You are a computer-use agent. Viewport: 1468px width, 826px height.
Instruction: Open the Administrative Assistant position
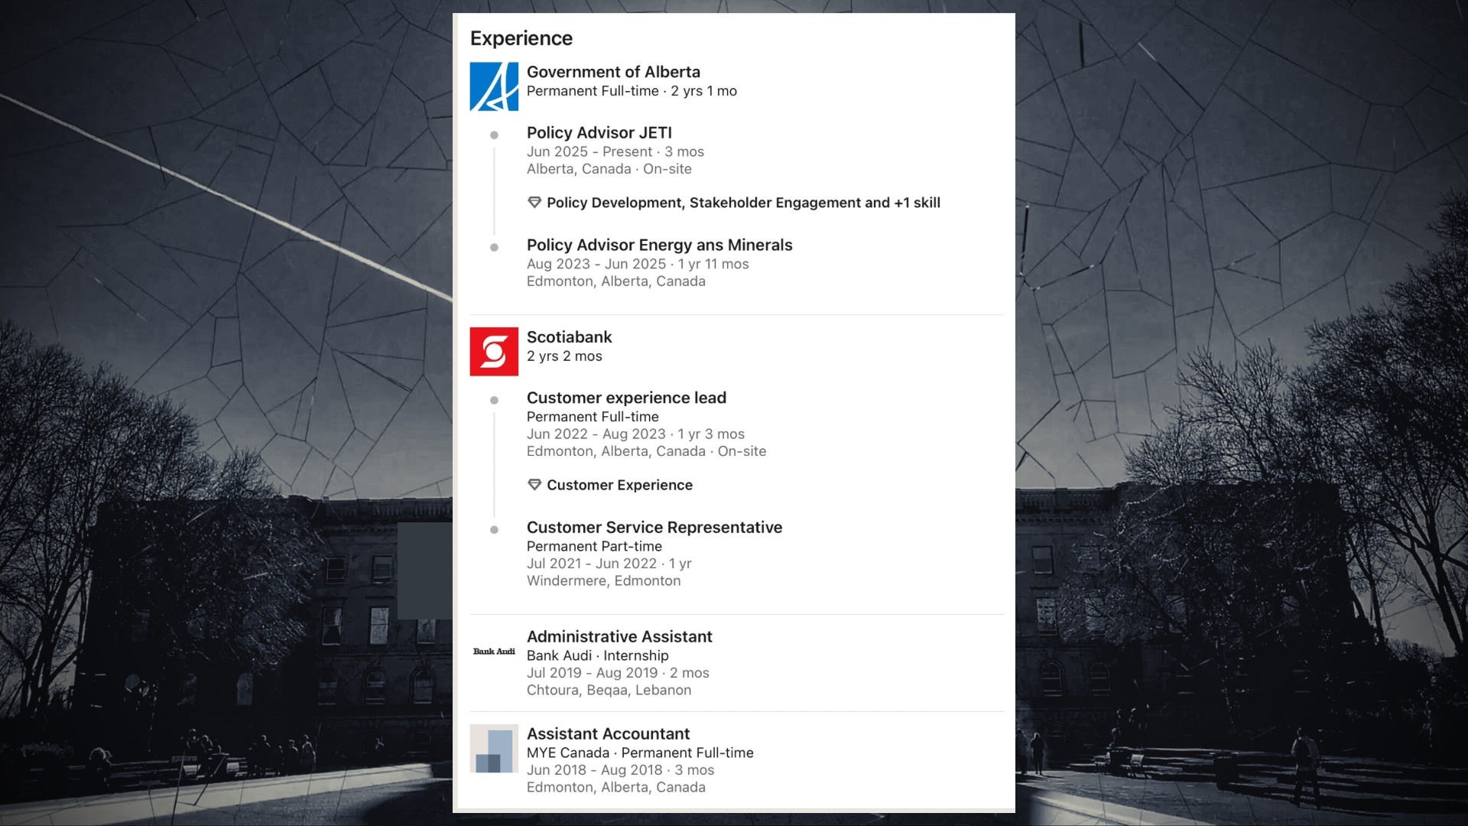coord(619,637)
